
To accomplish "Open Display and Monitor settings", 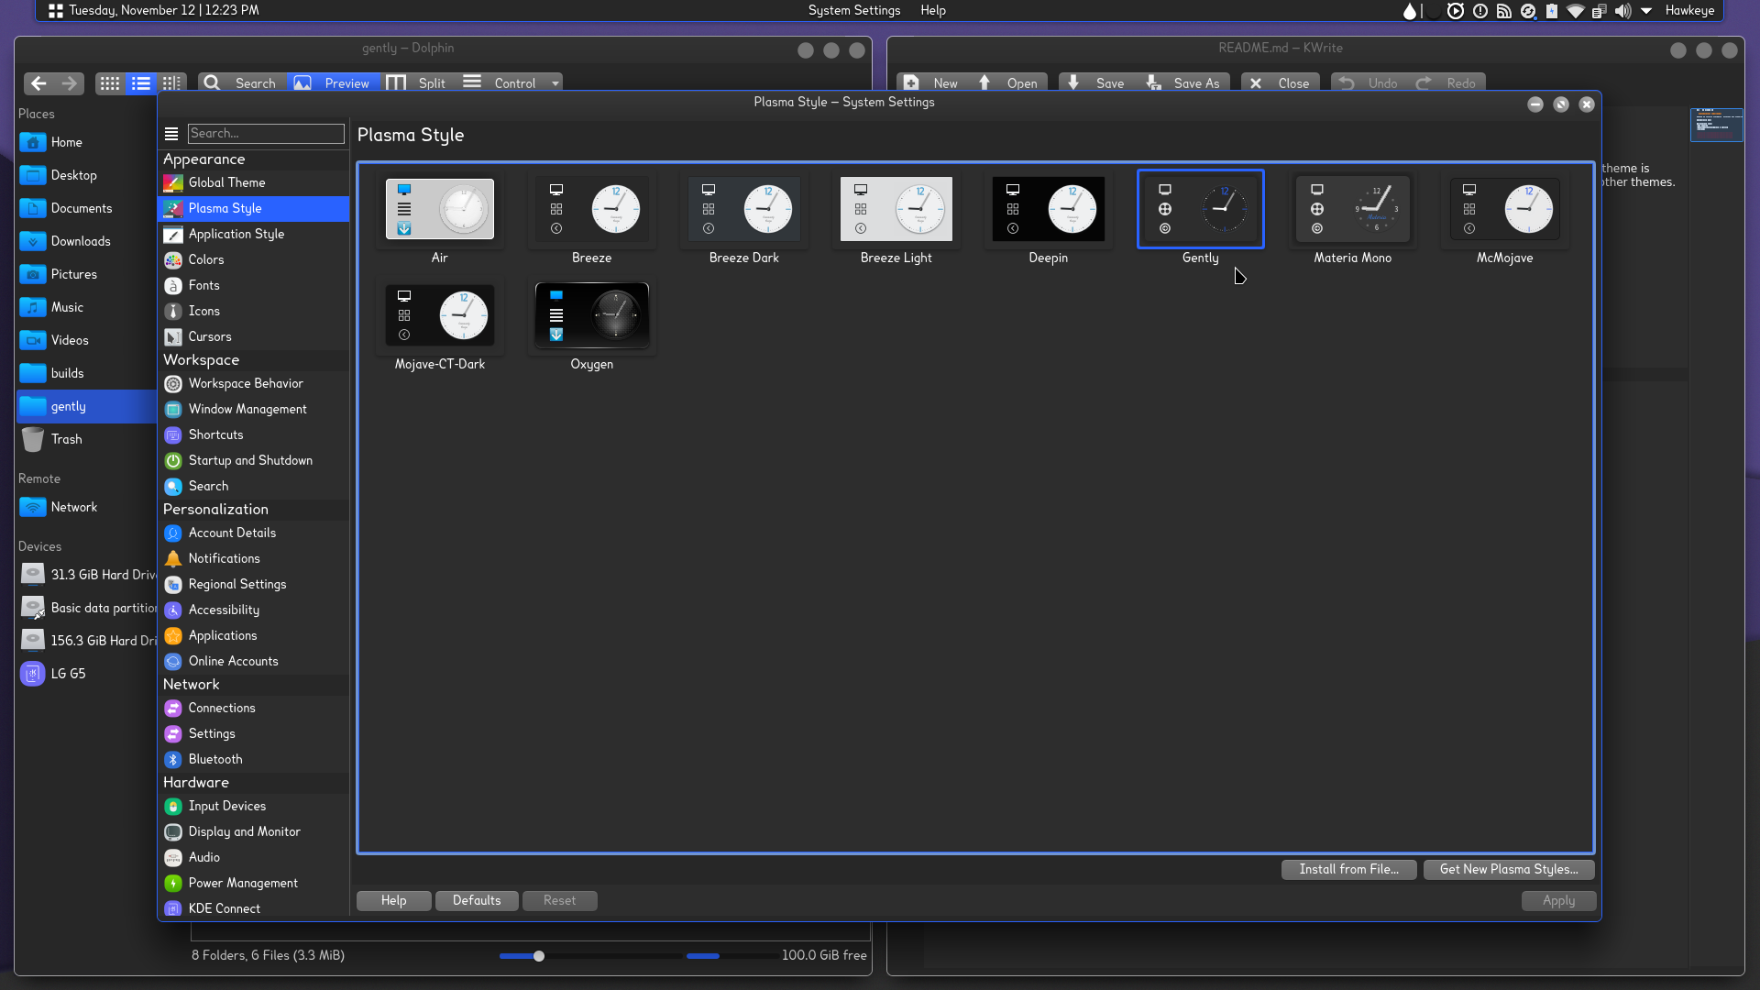I will point(253,831).
